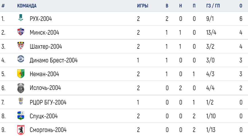The image size is (248, 136).
Task: Click the КОМАНДА column header
Action: 27,6
